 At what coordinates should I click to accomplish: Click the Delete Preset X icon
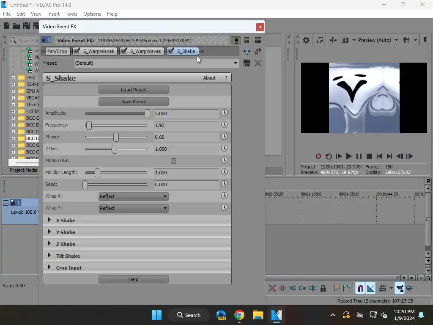258,63
